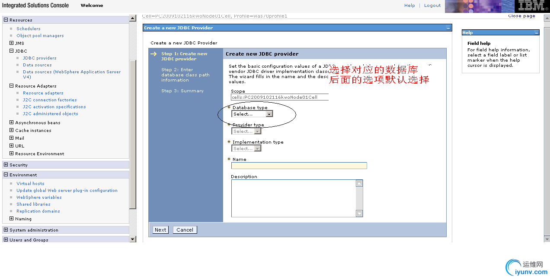Click the Scope field

coord(280,97)
